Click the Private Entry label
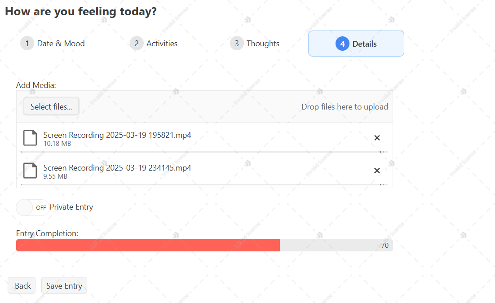Screen dimensions: 495x303 [71, 207]
